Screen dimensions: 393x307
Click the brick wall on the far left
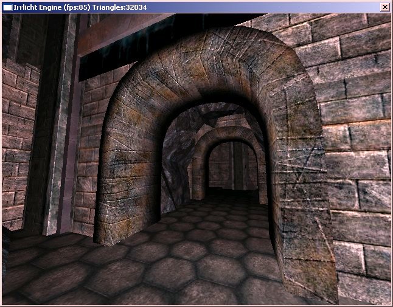(15, 140)
